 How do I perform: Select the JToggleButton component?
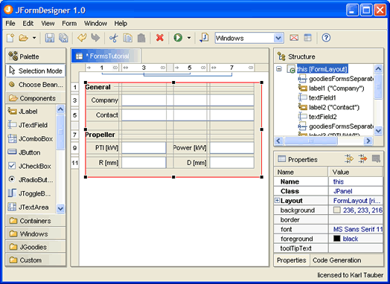29,193
